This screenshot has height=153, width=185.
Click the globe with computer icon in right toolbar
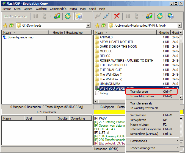(x=170, y=16)
